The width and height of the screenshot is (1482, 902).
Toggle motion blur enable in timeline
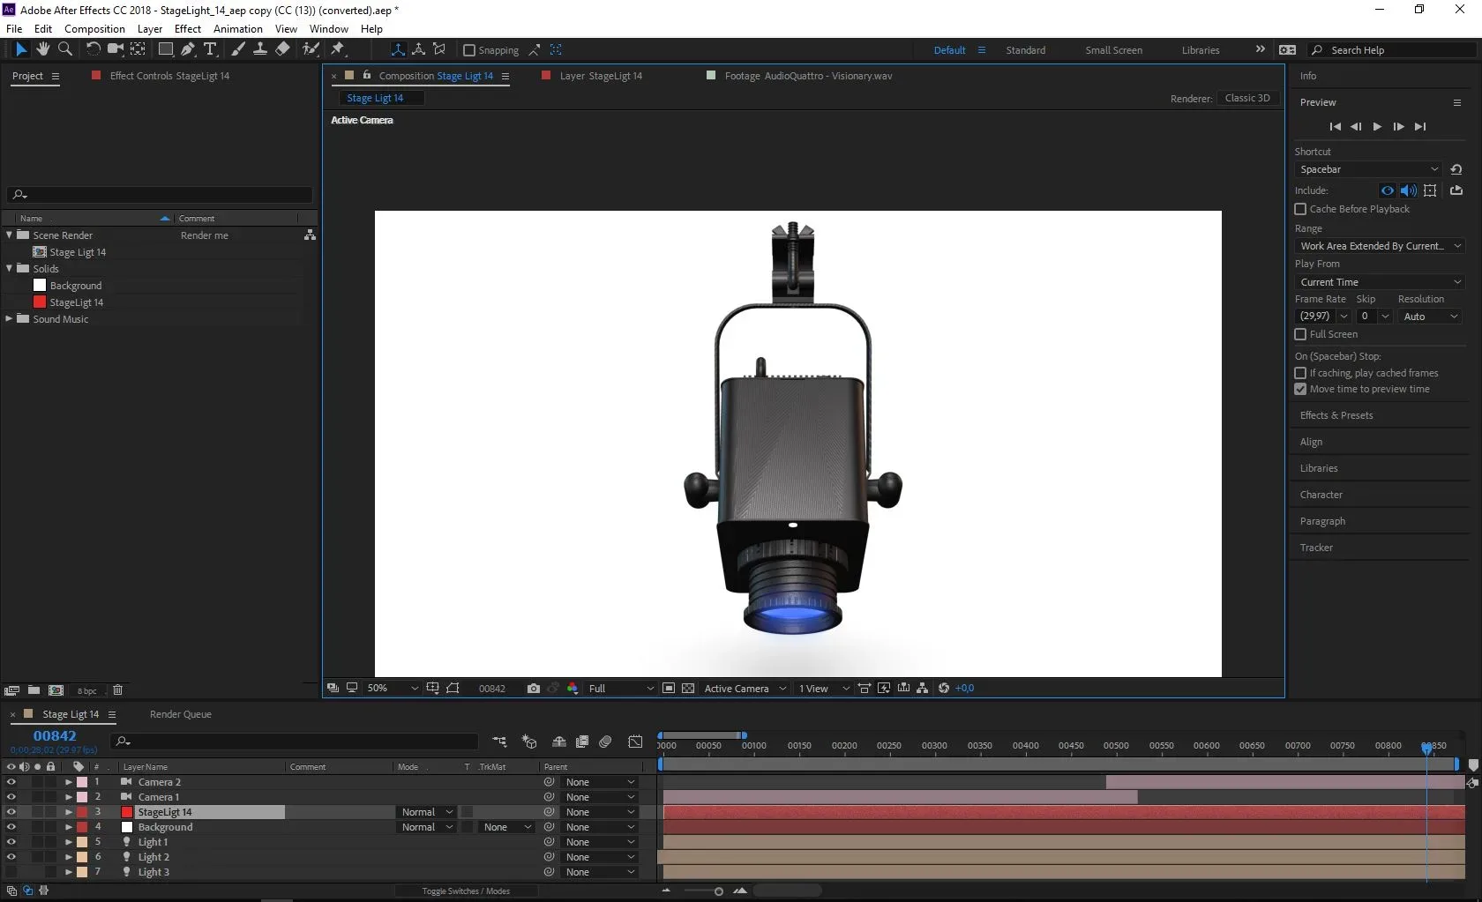coord(605,742)
